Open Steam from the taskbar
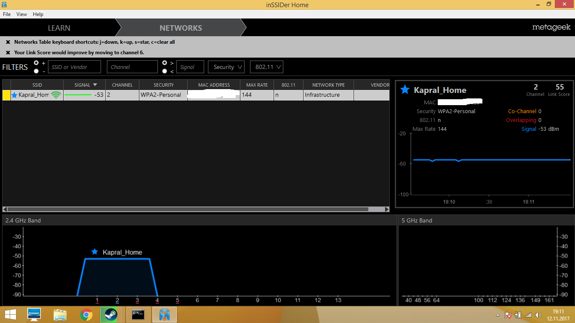This screenshot has width=575, height=323. (x=111, y=315)
